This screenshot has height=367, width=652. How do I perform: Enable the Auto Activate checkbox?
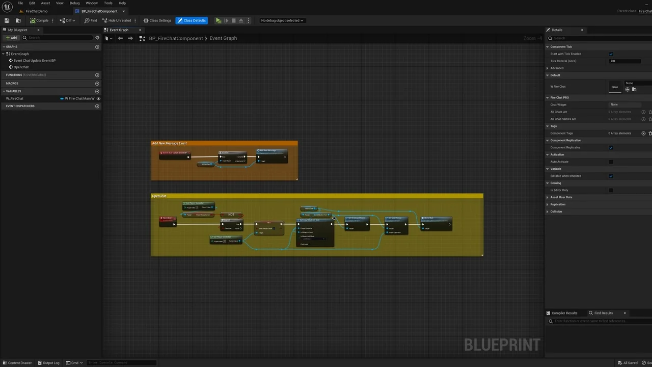611,162
